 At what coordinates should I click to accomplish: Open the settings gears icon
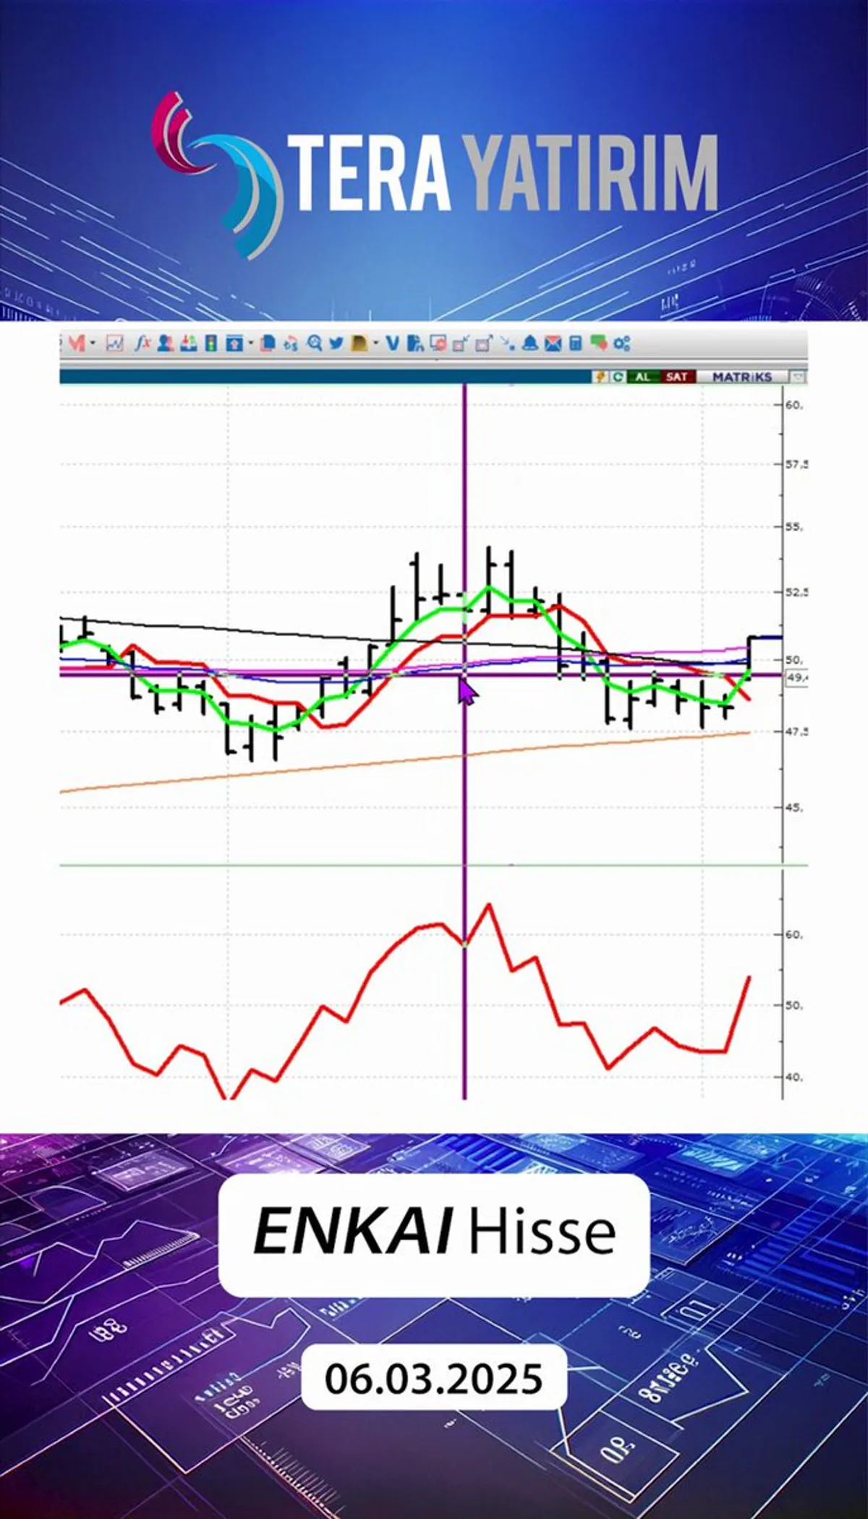click(x=622, y=344)
